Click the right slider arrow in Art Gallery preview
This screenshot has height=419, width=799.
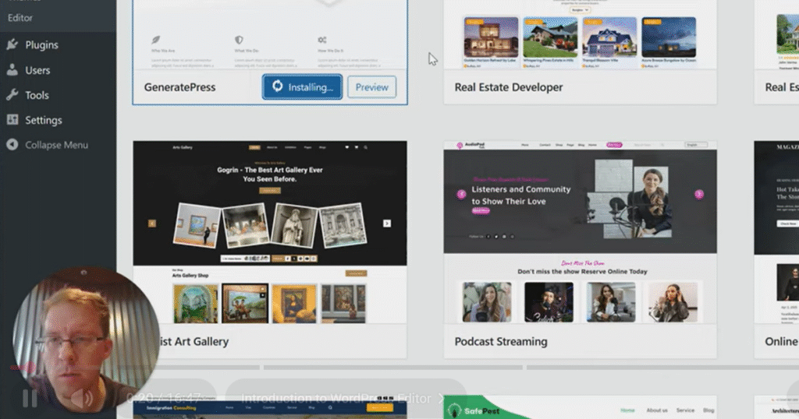pos(387,224)
